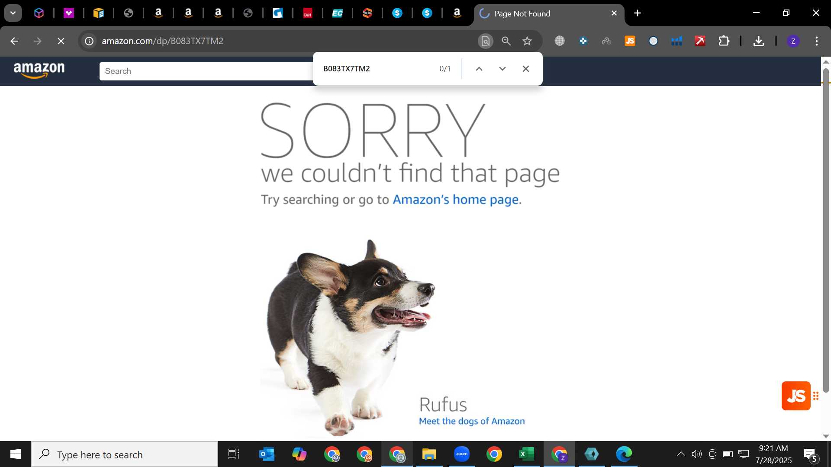View site information icon beside URL
Viewport: 831px width, 467px height.
[89, 41]
